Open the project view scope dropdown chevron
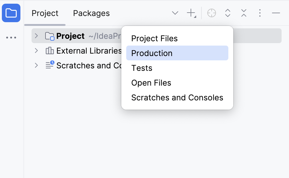This screenshot has width=289, height=178. tap(175, 13)
